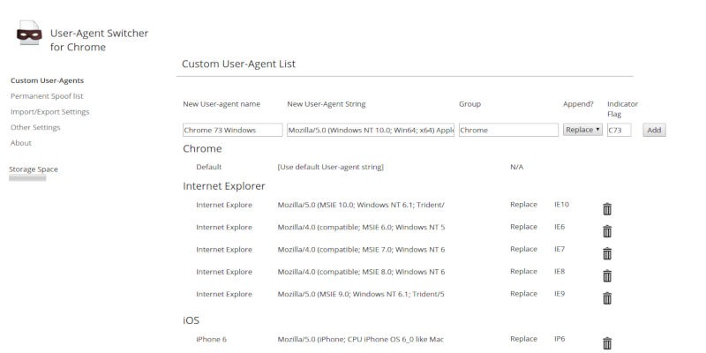This screenshot has width=706, height=353.
Task: Click the iOS group heading
Action: coord(191,320)
